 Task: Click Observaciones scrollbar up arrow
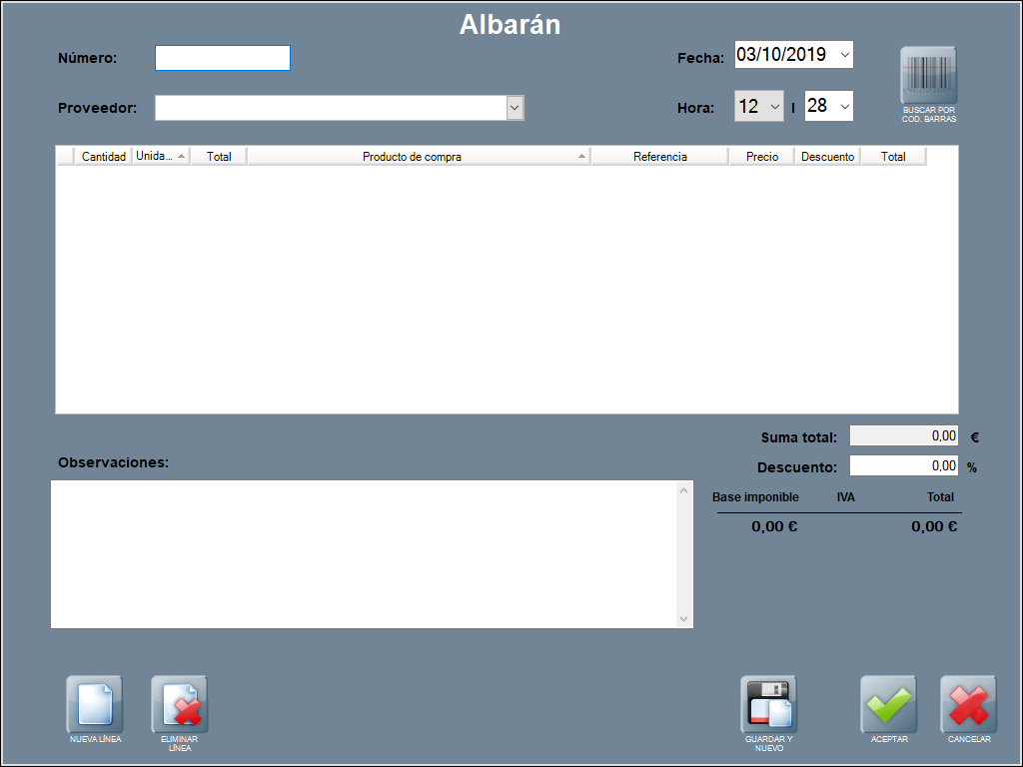click(683, 489)
